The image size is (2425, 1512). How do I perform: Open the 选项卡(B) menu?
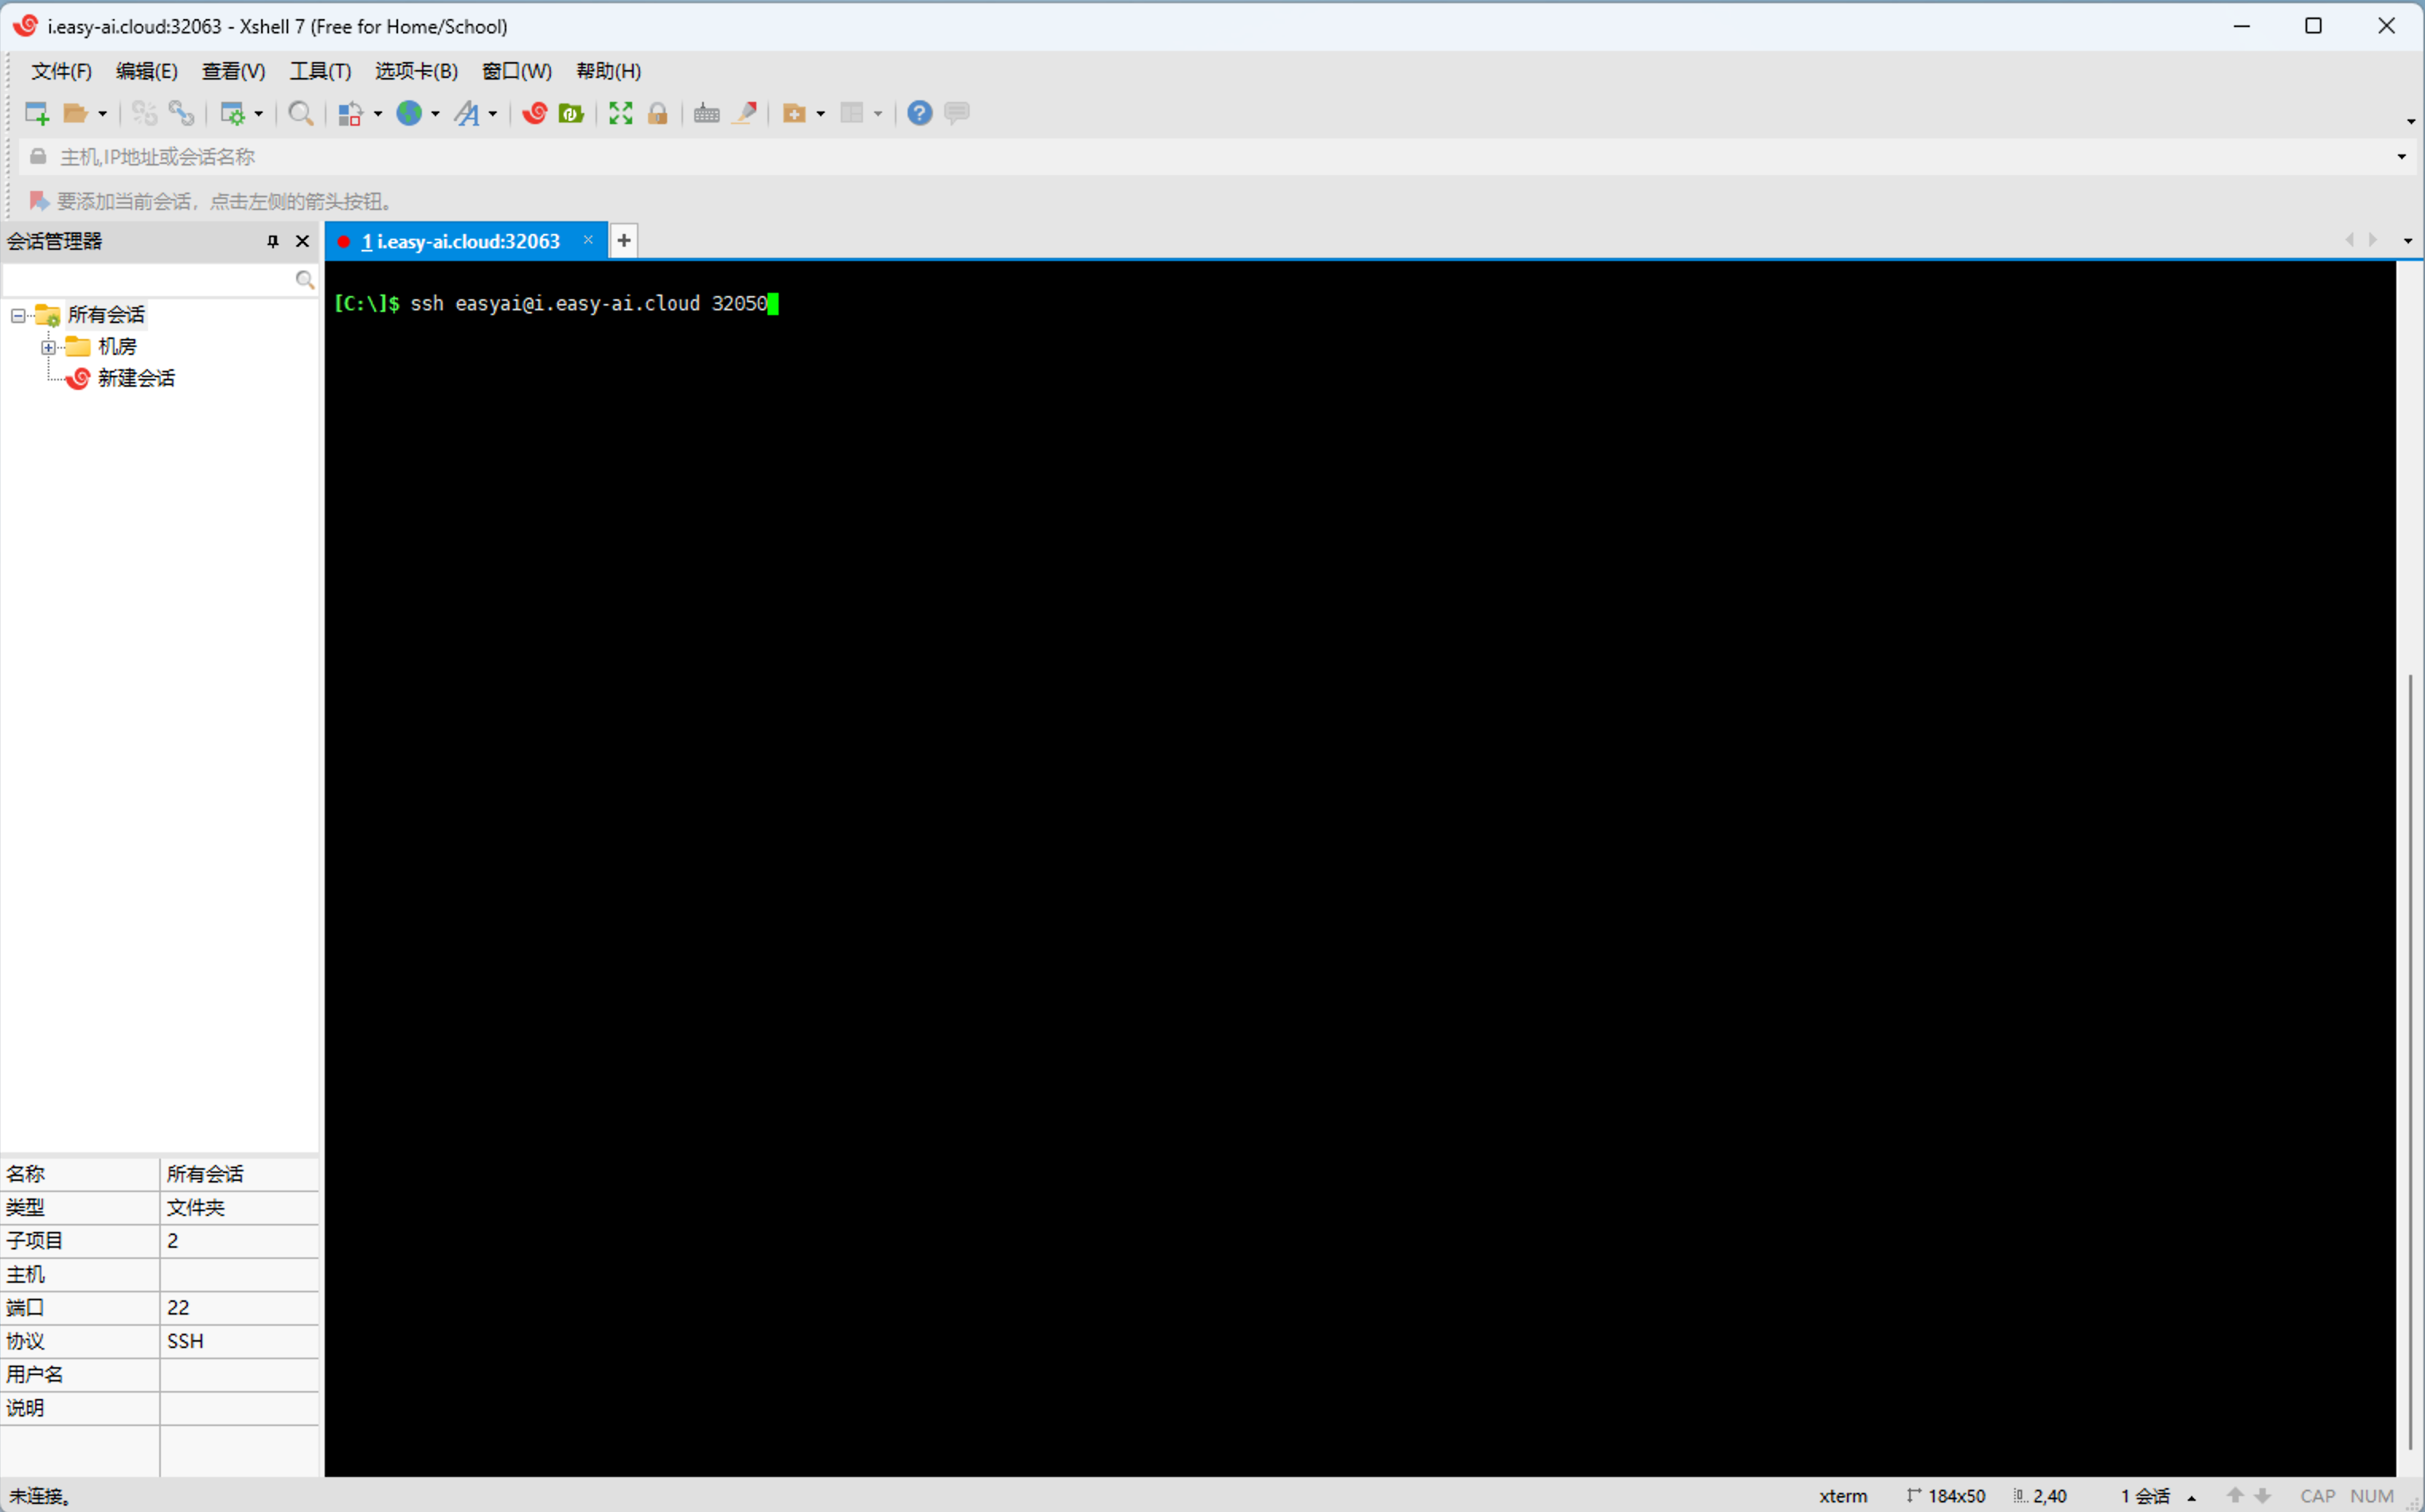click(416, 71)
